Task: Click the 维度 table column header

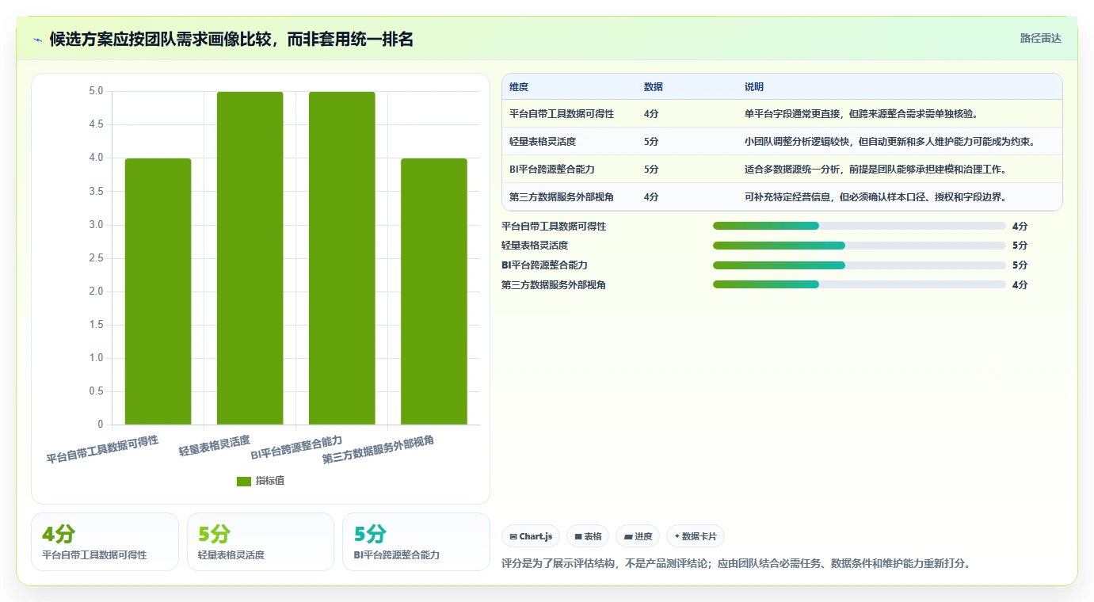Action: [x=519, y=86]
